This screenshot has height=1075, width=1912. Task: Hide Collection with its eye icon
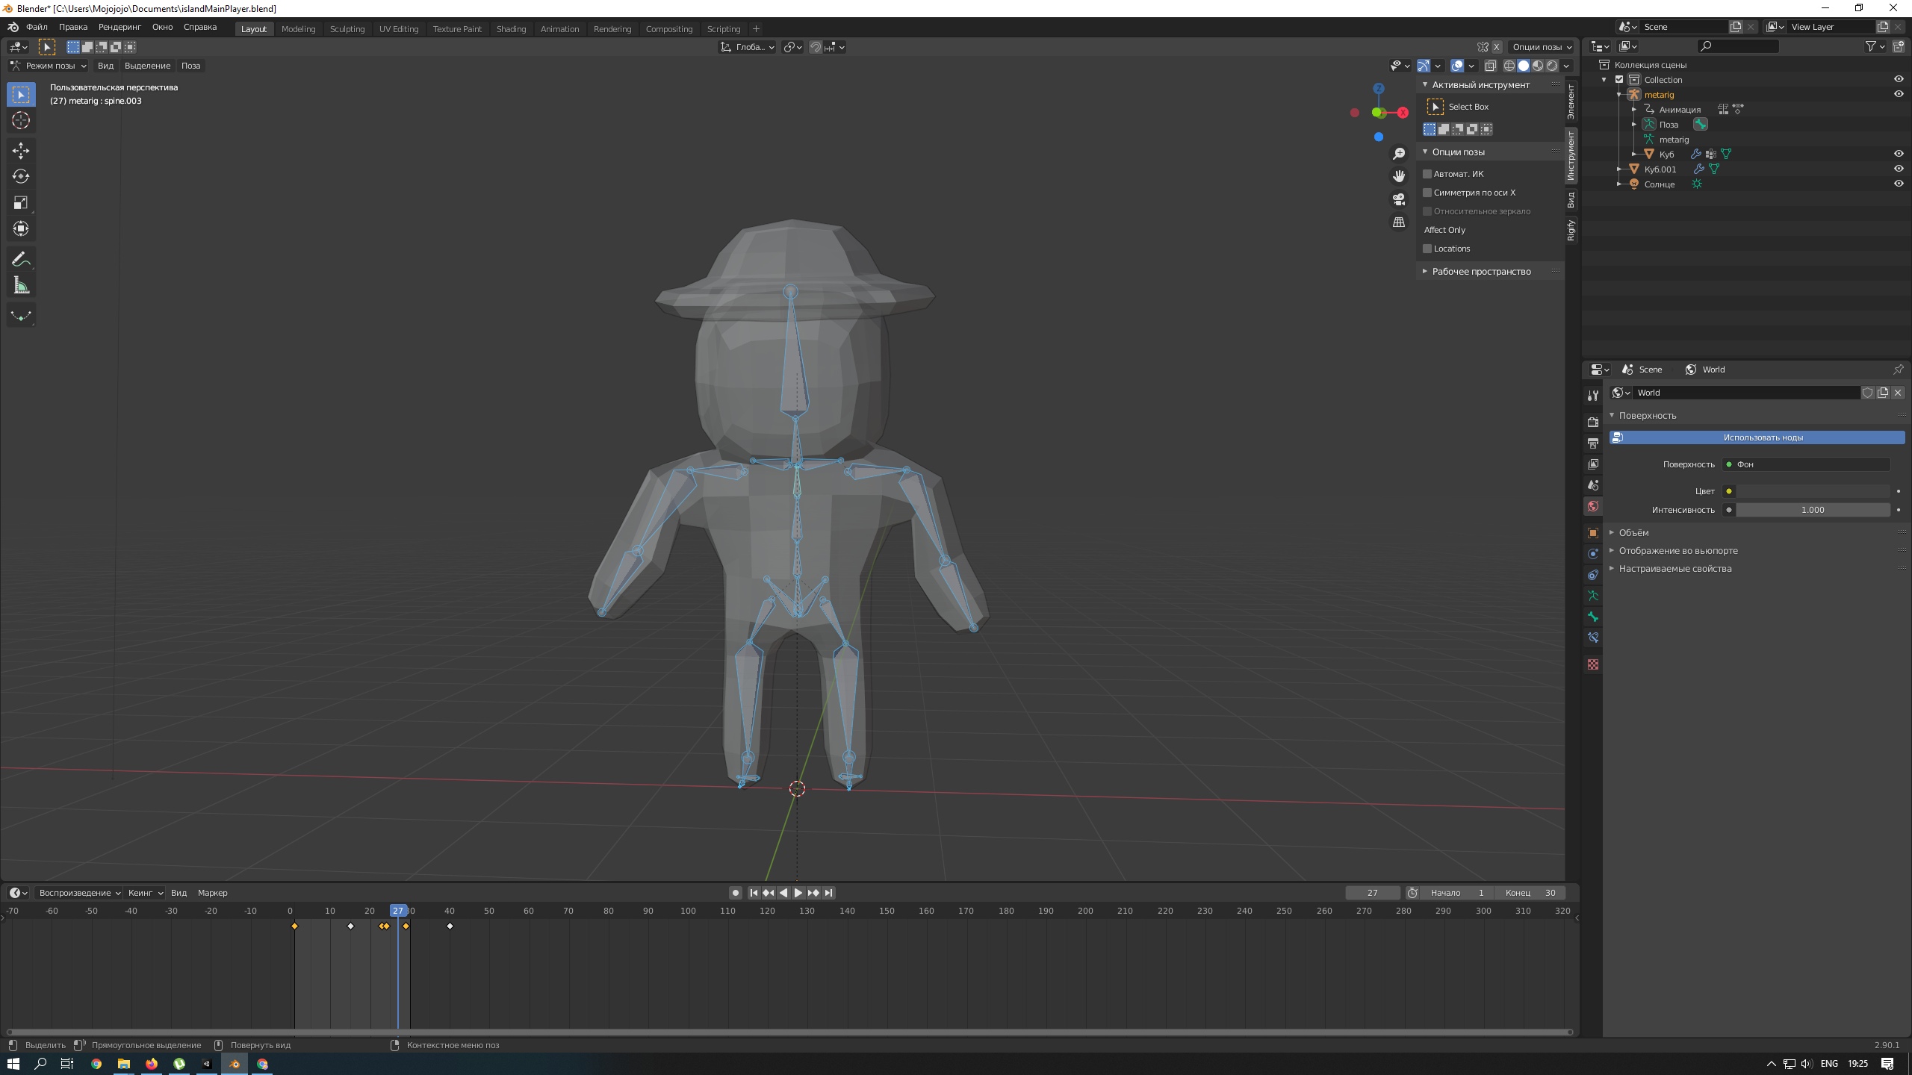point(1899,80)
